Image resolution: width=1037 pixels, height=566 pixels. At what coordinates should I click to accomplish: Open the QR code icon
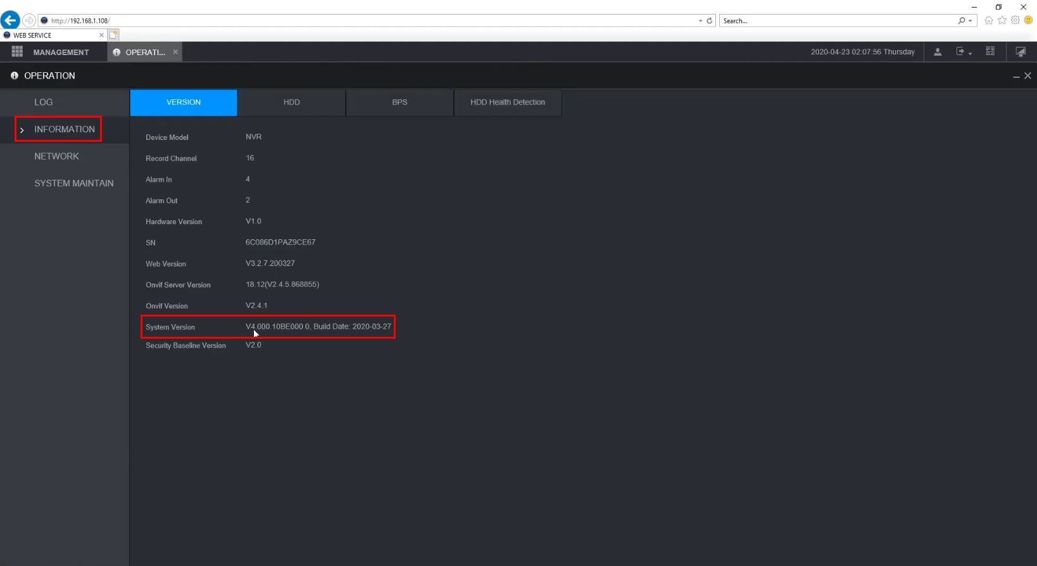click(990, 51)
